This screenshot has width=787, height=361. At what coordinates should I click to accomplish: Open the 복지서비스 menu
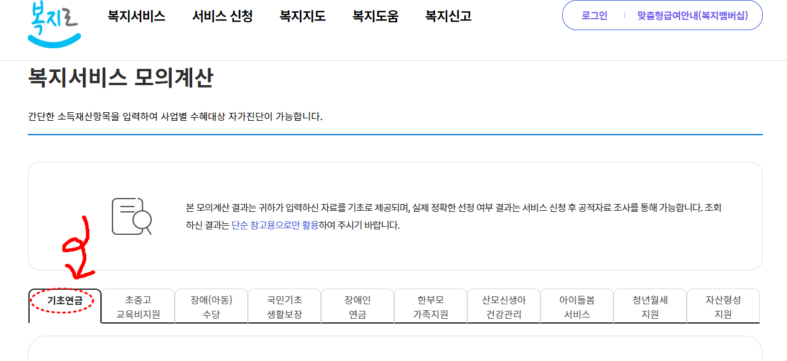[137, 16]
